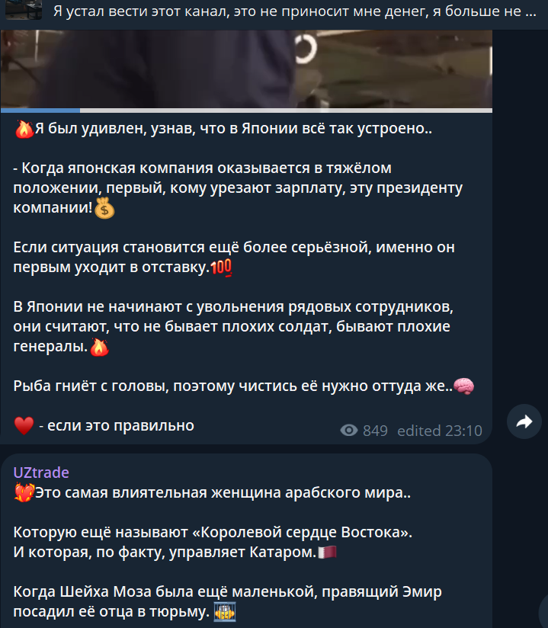Click the fire emoji before 'Я был удивлен'
Image resolution: width=548 pixels, height=628 pixels.
[24, 129]
